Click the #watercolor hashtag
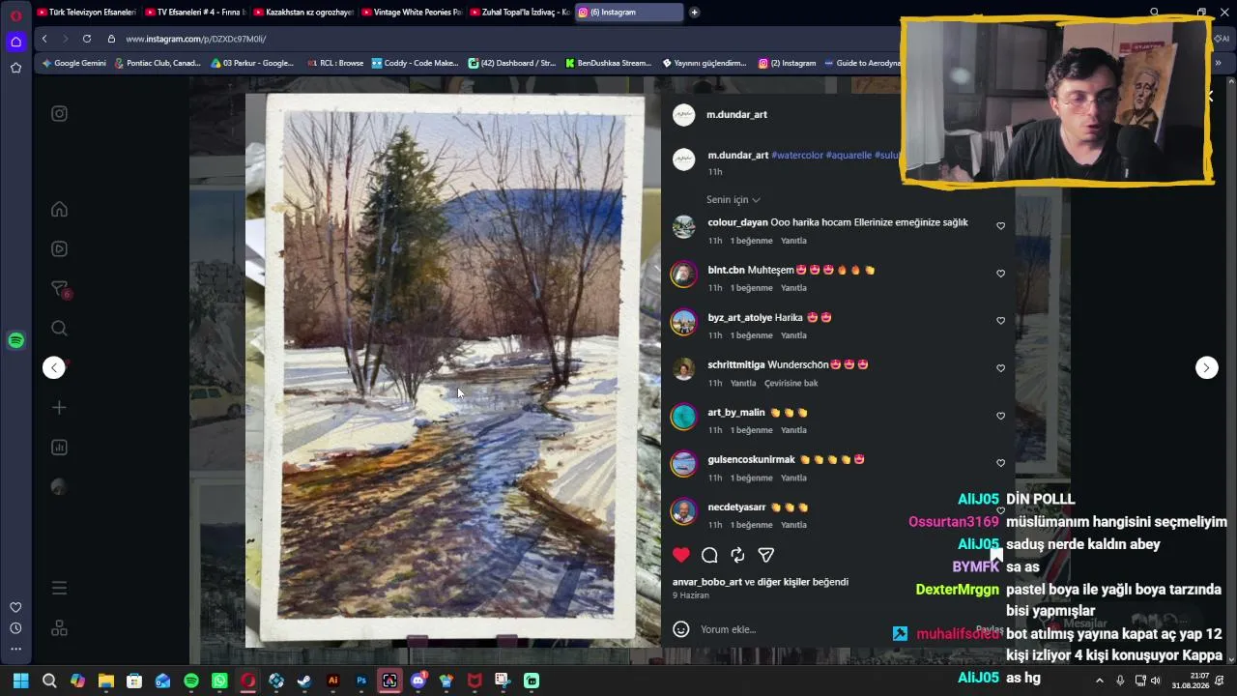1237x696 pixels. [797, 155]
